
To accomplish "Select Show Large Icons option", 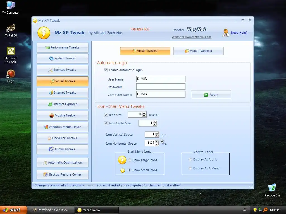I will pyautogui.click(x=130, y=160).
